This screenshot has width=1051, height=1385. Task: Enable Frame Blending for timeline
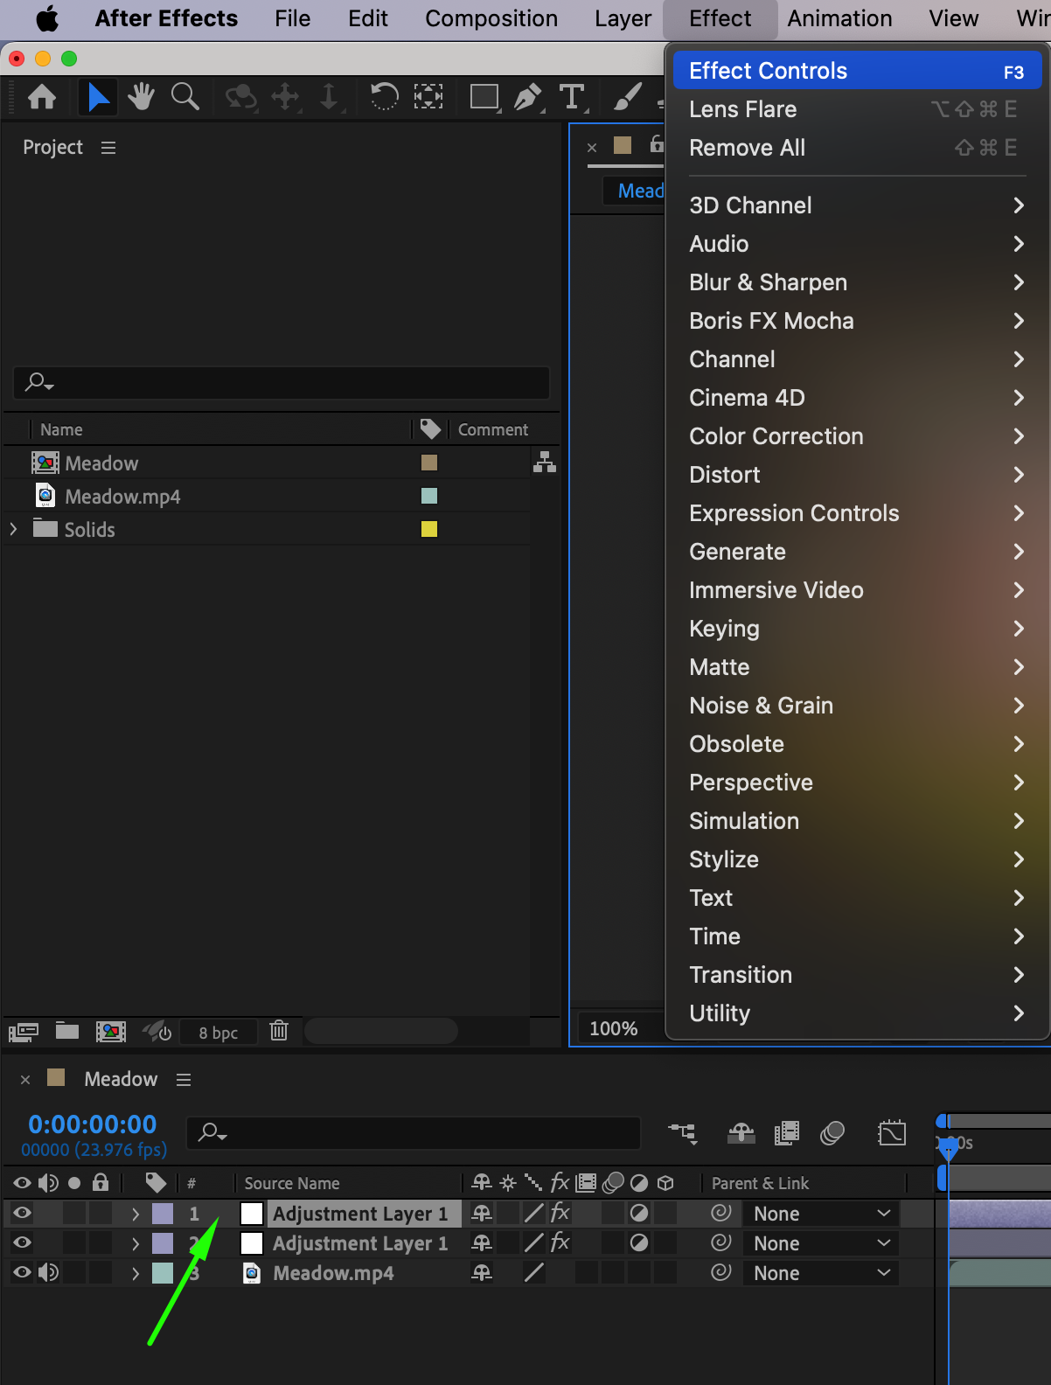787,1134
